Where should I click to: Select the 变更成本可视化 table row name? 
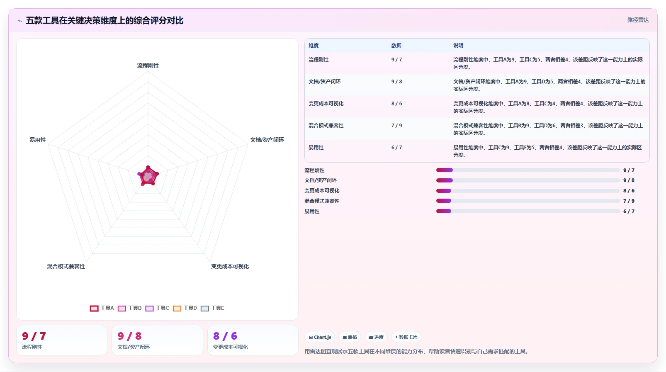(326, 104)
